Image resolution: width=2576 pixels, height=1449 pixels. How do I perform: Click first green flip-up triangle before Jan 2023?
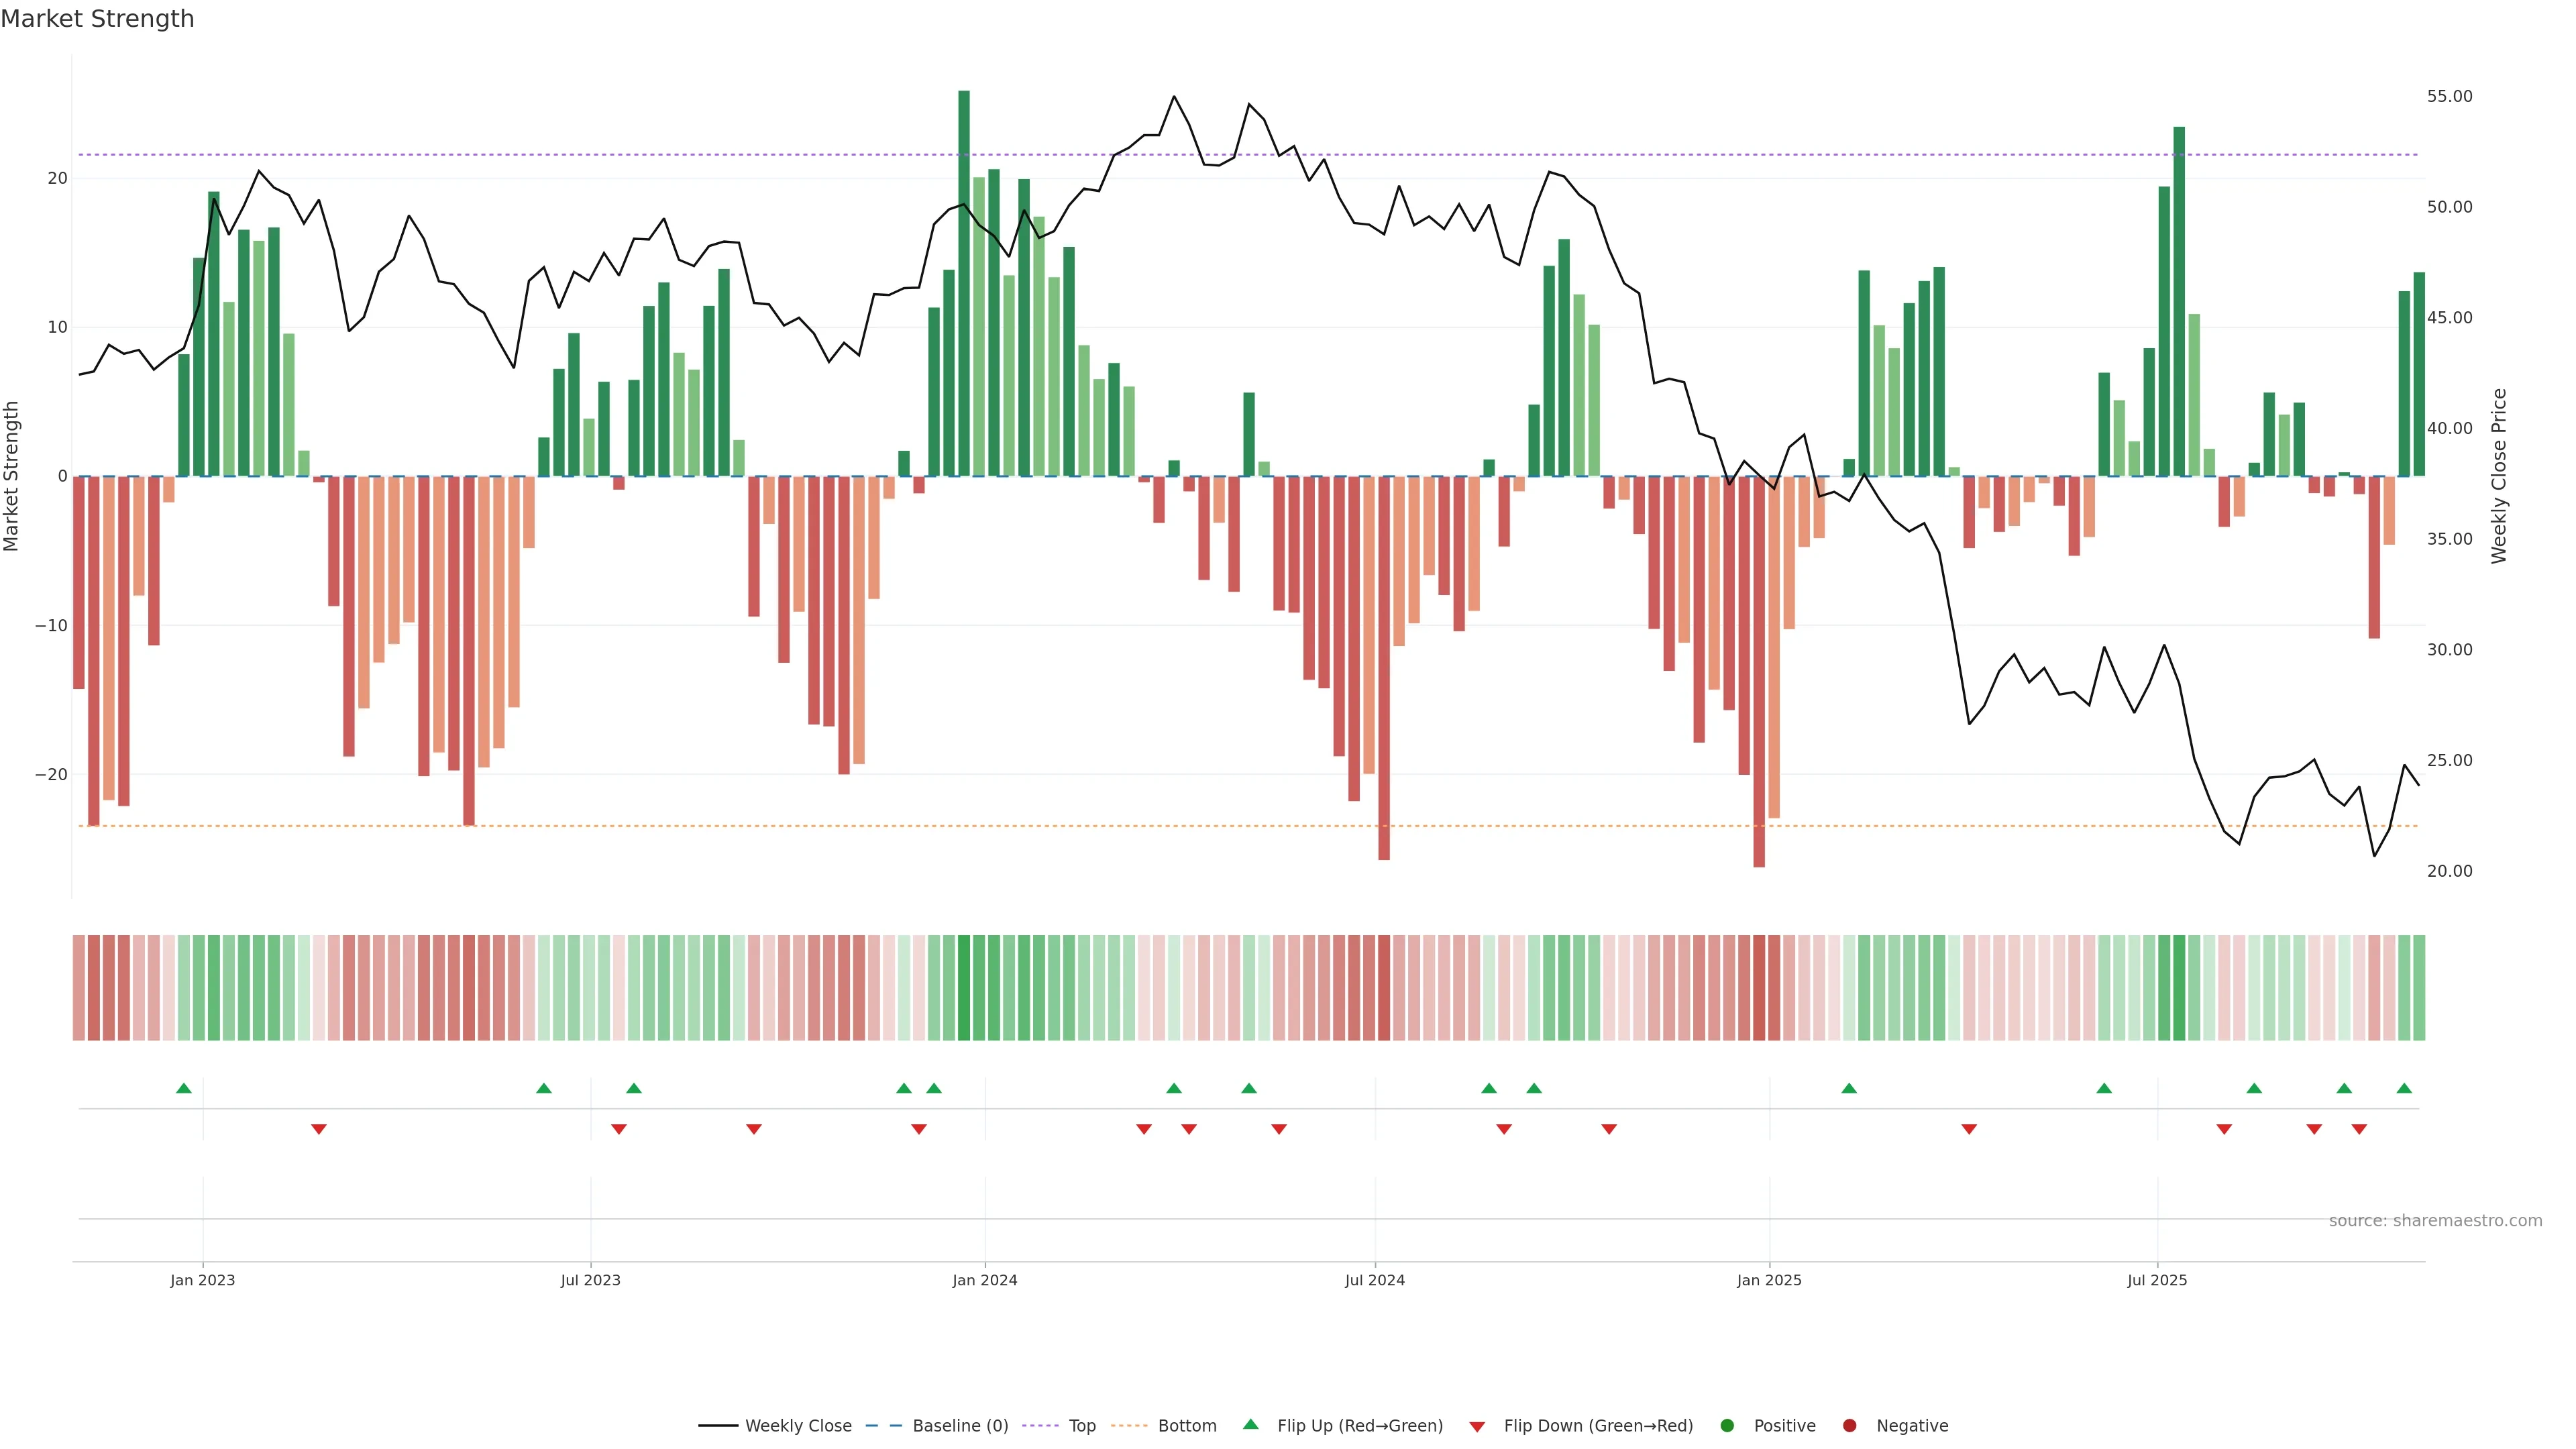coord(184,1088)
